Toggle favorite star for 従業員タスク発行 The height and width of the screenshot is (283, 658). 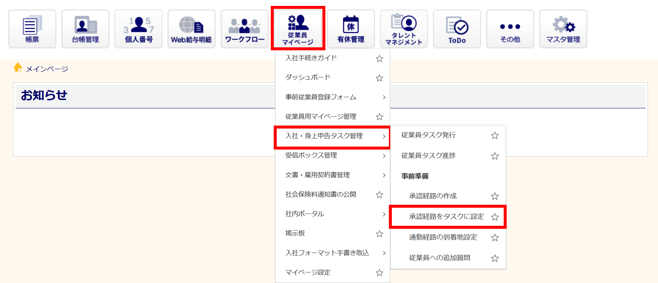[495, 135]
